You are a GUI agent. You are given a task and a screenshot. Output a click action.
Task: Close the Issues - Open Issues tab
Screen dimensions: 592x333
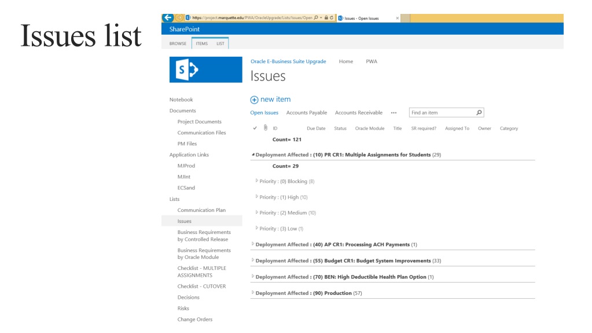397,18
